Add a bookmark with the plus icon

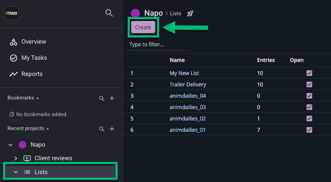pos(112,99)
